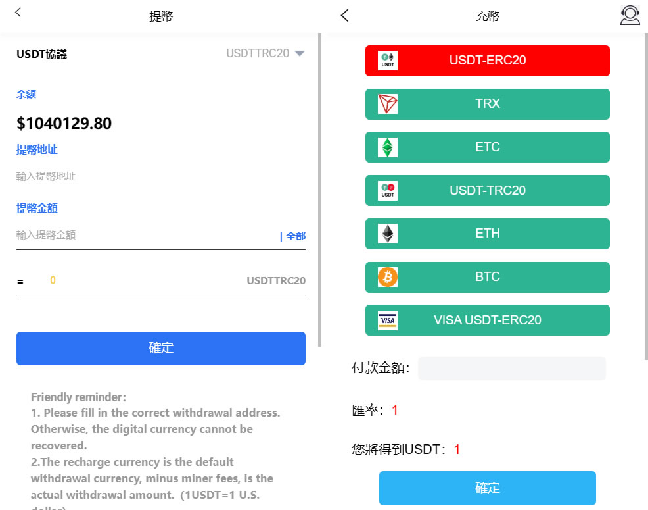
Task: Click the ETC green diamond icon
Action: point(386,147)
